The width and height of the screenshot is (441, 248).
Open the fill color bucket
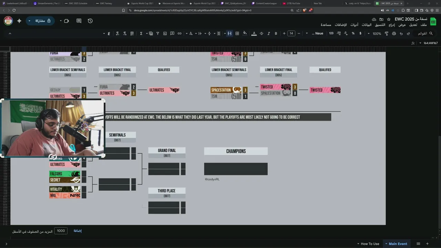tap(245, 33)
